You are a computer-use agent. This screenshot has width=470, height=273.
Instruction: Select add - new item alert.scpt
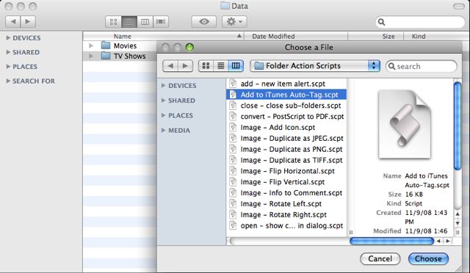(x=286, y=84)
